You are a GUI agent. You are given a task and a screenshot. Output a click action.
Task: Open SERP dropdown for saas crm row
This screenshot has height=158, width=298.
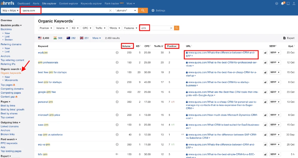[x=275, y=125]
